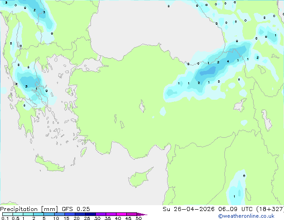Click the (18+327) forecast run label
The height and width of the screenshot is (220, 284).
point(270,209)
